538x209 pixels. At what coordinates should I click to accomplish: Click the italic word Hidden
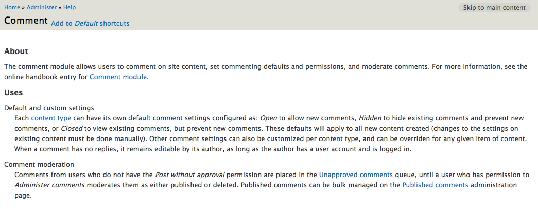(x=370, y=118)
